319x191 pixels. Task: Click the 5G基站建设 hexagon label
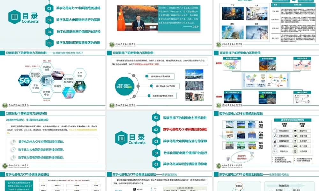[x=47, y=68]
